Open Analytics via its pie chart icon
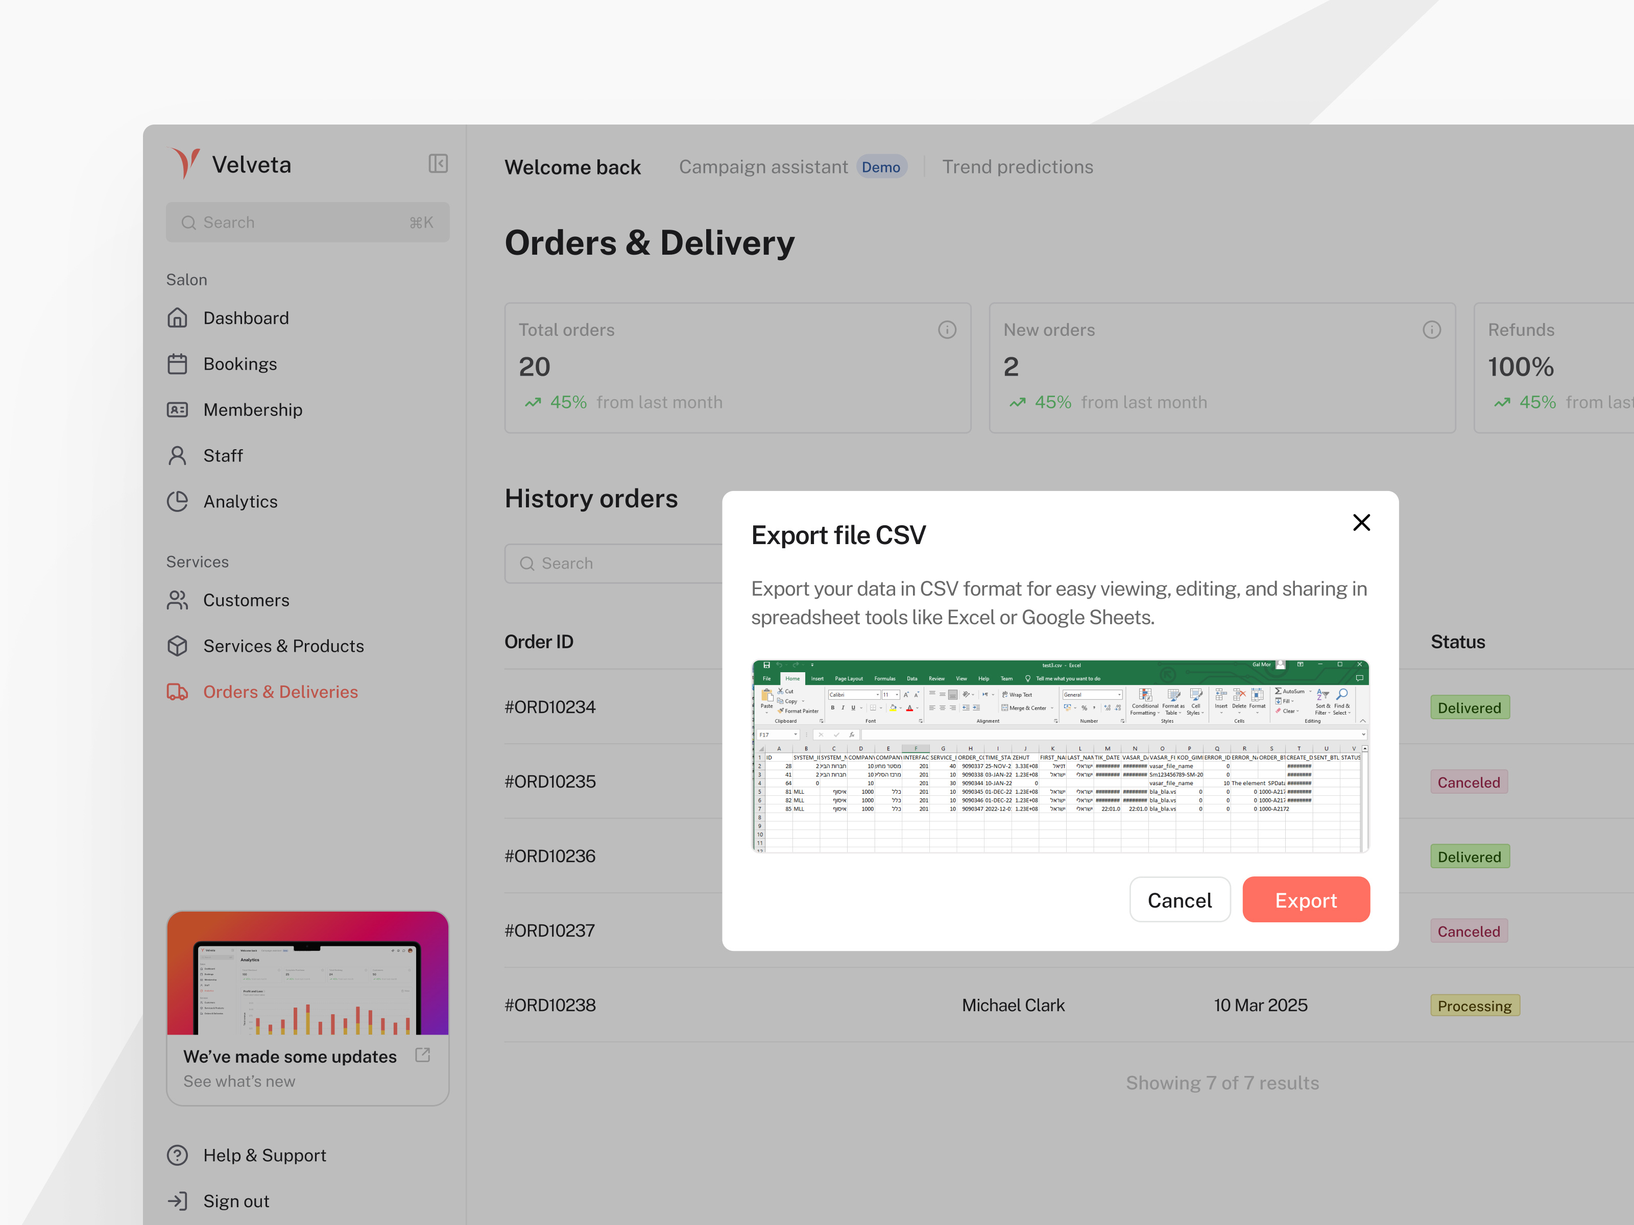 click(x=178, y=501)
